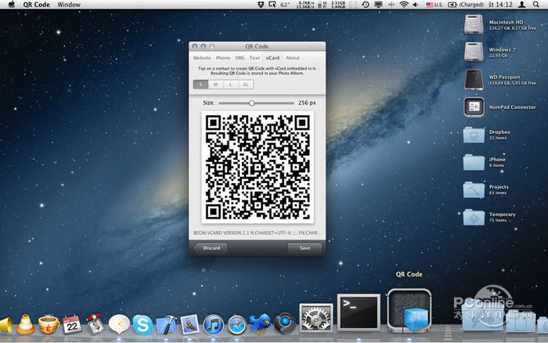Viewport: 548px width, 343px height.
Task: Click the Size slider knob
Action: pyautogui.click(x=251, y=103)
